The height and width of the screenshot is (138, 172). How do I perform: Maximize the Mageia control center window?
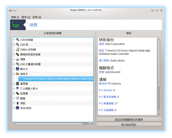click(x=157, y=10)
